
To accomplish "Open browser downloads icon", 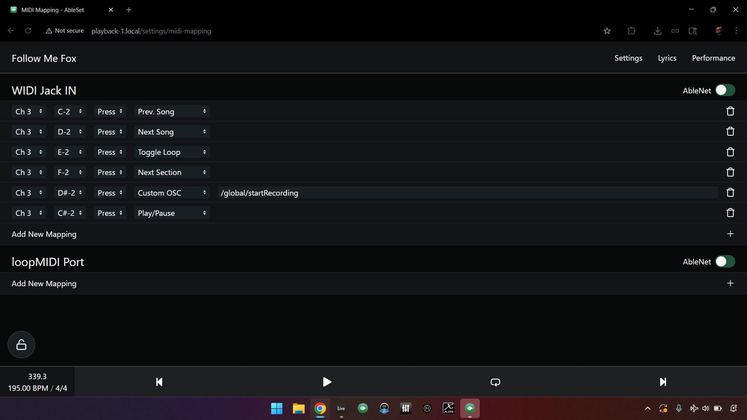I will click(x=658, y=31).
